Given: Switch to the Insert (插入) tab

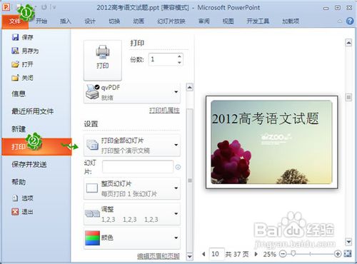Looking at the screenshot, I should [66, 21].
